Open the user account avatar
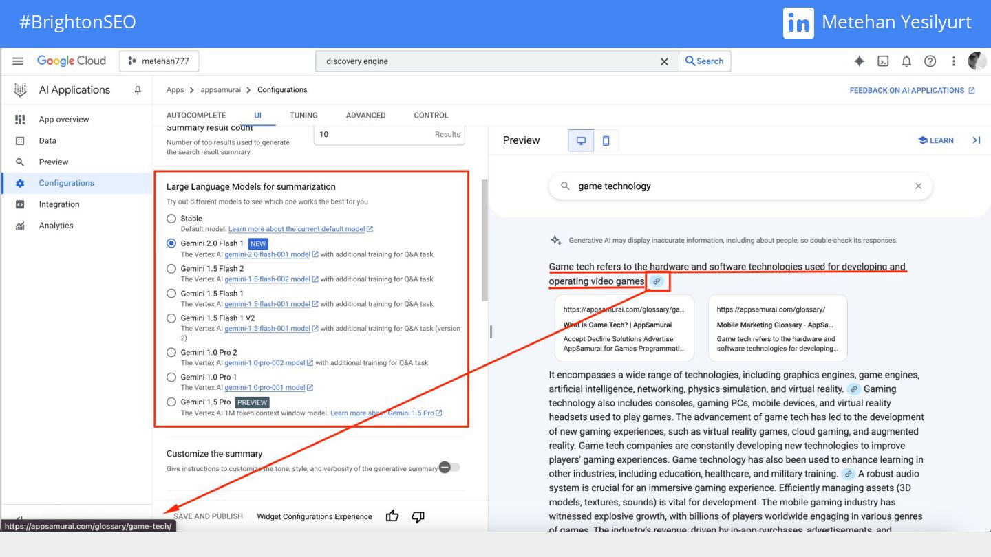Screen dimensions: 991x557 pos(977,61)
